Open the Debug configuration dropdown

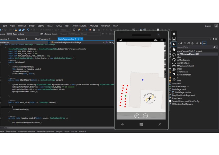pyautogui.click(x=65, y=30)
